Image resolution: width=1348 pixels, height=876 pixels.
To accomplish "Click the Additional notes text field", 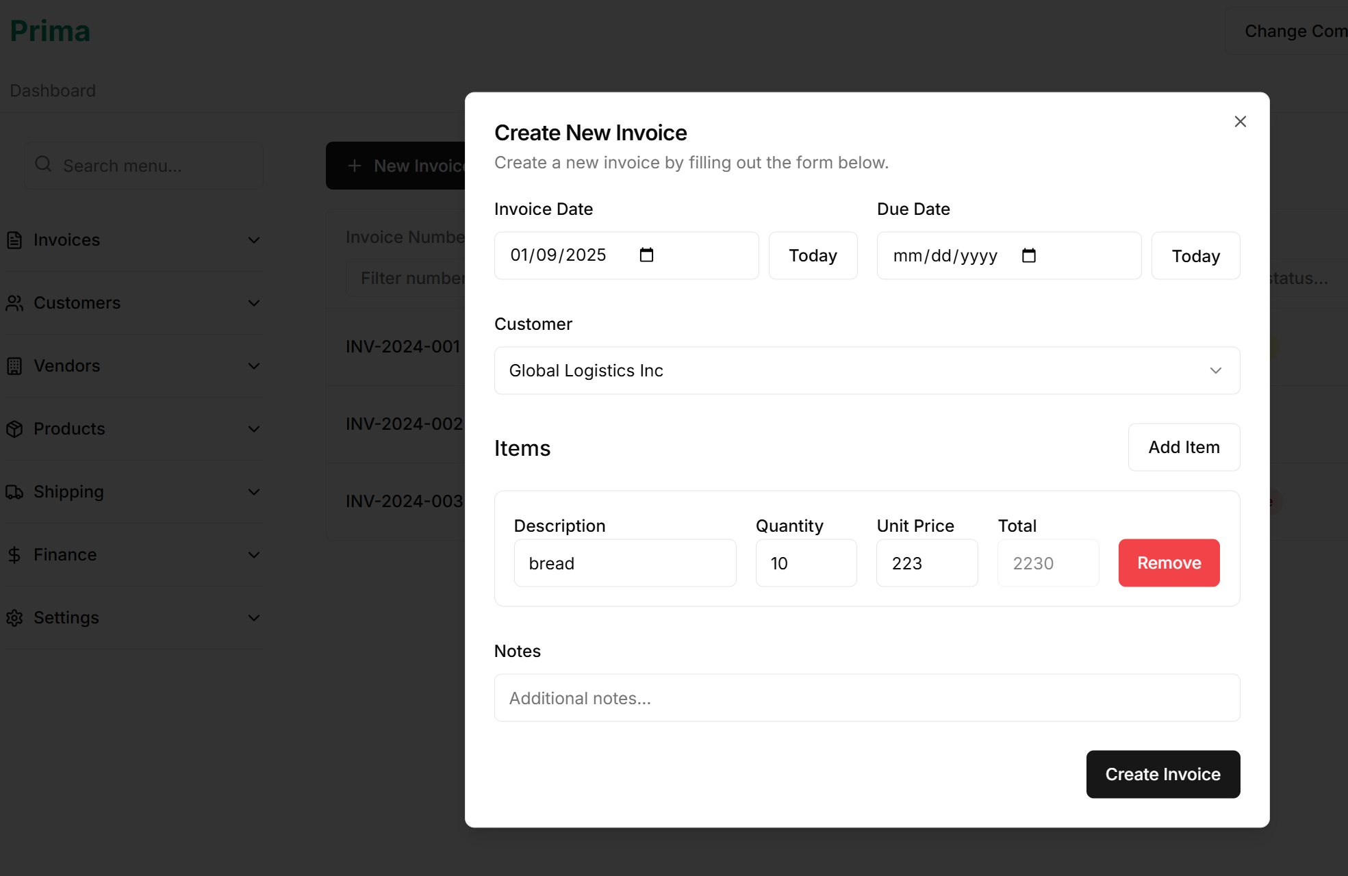I will tap(867, 697).
